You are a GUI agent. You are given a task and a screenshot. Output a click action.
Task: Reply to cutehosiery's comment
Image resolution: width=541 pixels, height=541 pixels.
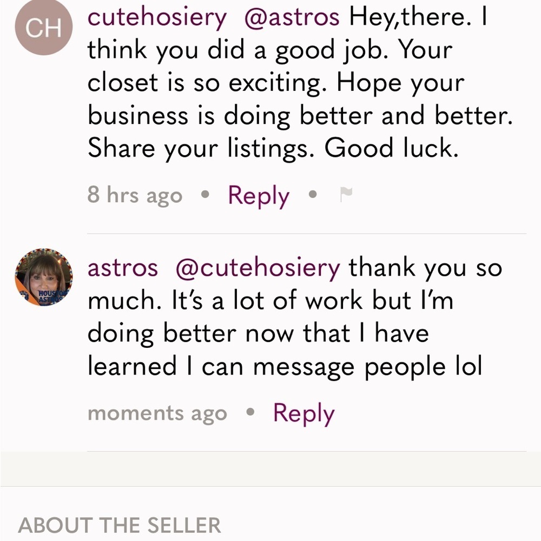pos(258,195)
